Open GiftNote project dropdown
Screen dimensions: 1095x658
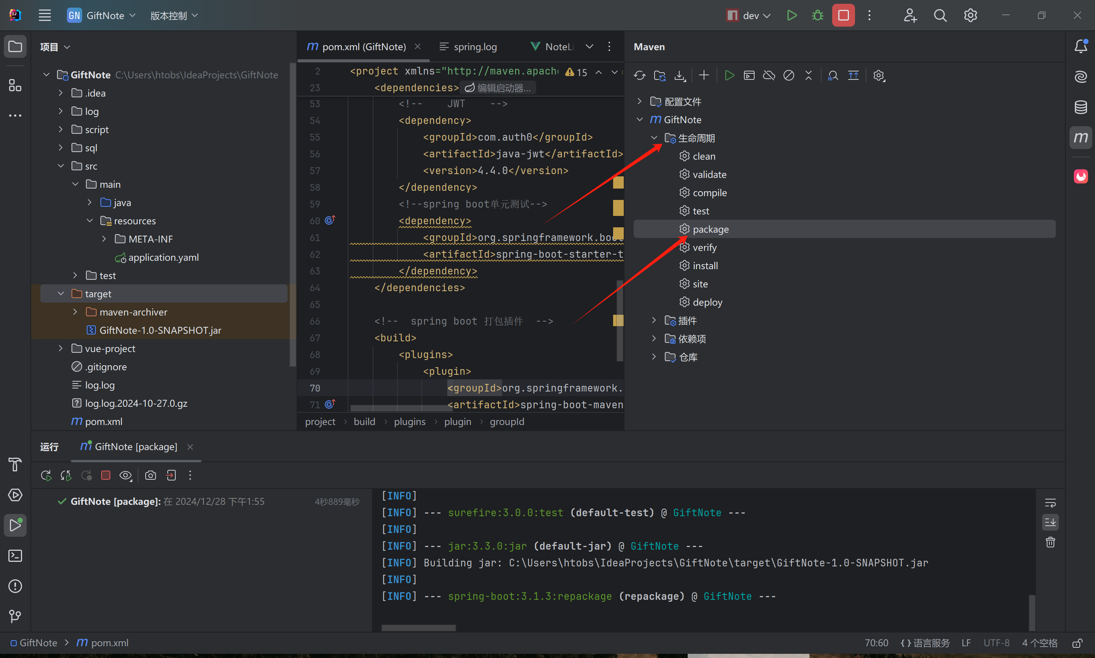[x=102, y=16]
